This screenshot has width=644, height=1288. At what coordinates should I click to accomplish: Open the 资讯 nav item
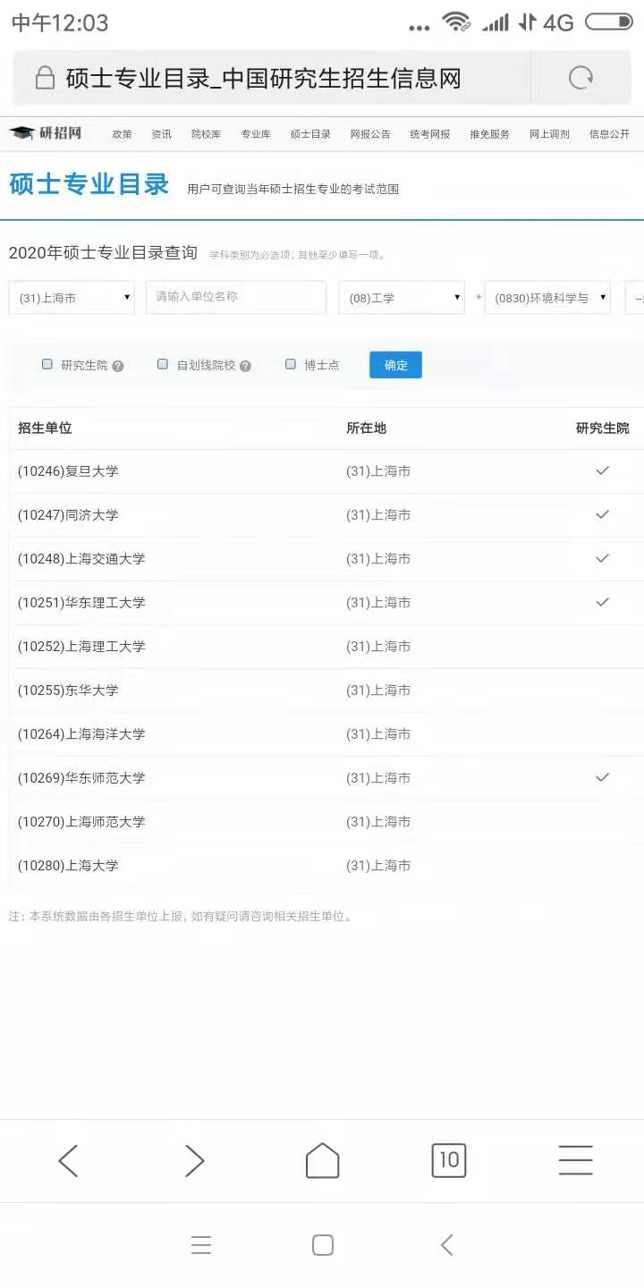point(161,134)
